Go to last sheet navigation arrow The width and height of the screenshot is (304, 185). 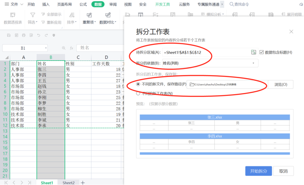point(29,182)
